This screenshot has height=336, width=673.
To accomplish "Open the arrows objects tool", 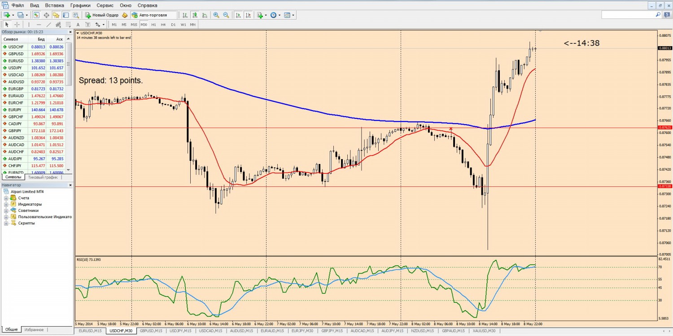I will coord(97,25).
